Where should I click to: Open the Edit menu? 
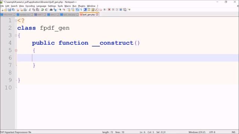pyautogui.click(x=7, y=6)
